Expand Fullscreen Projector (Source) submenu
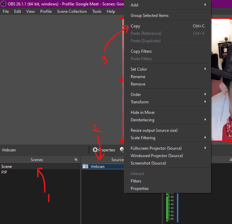 coord(167,148)
